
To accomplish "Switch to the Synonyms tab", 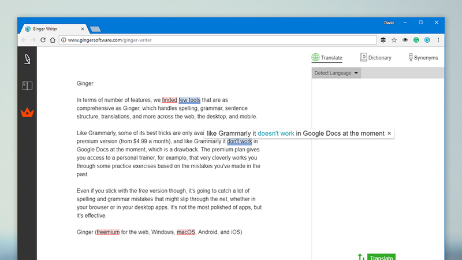I will 423,57.
